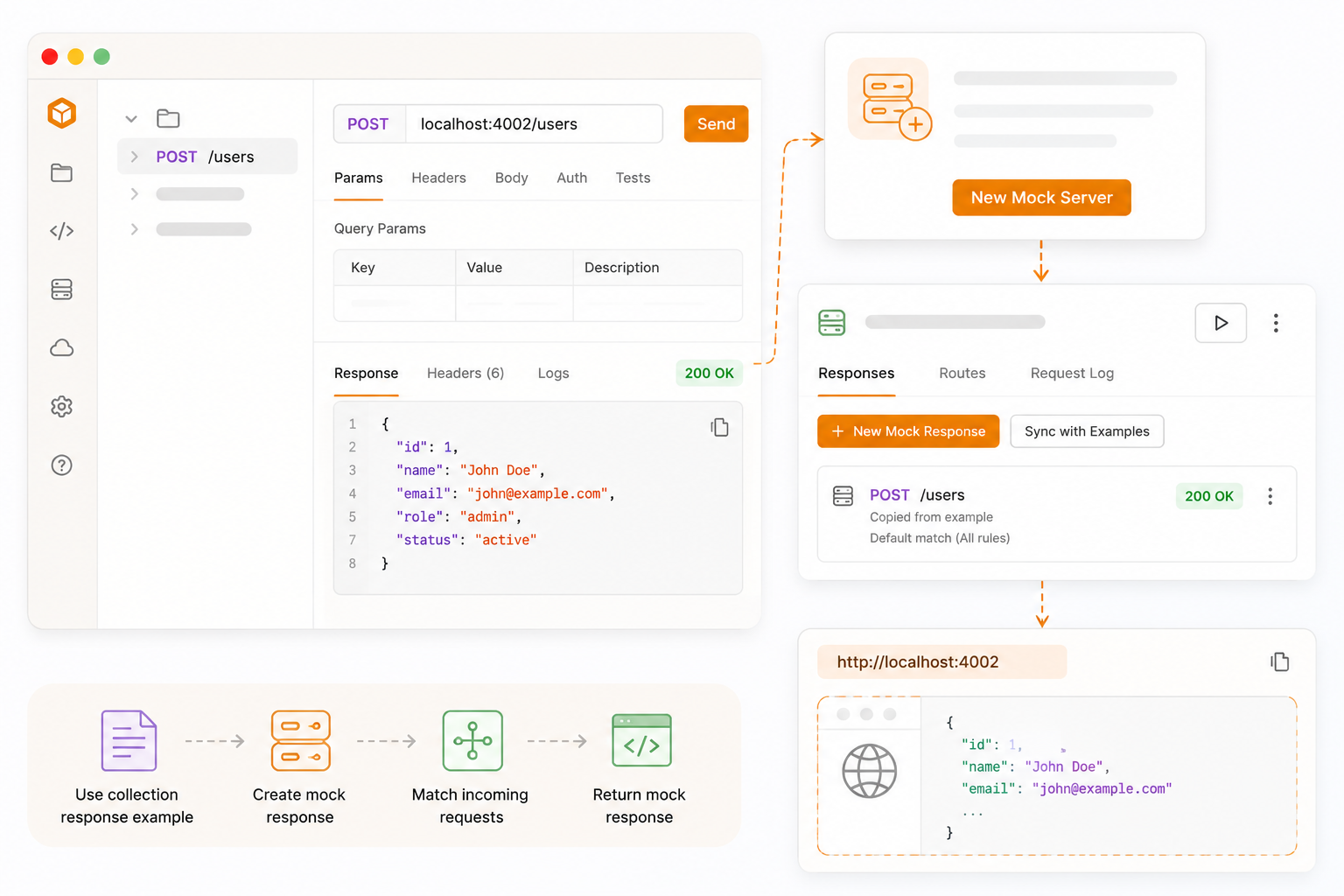Click the mock server icon beside server name

(x=831, y=323)
